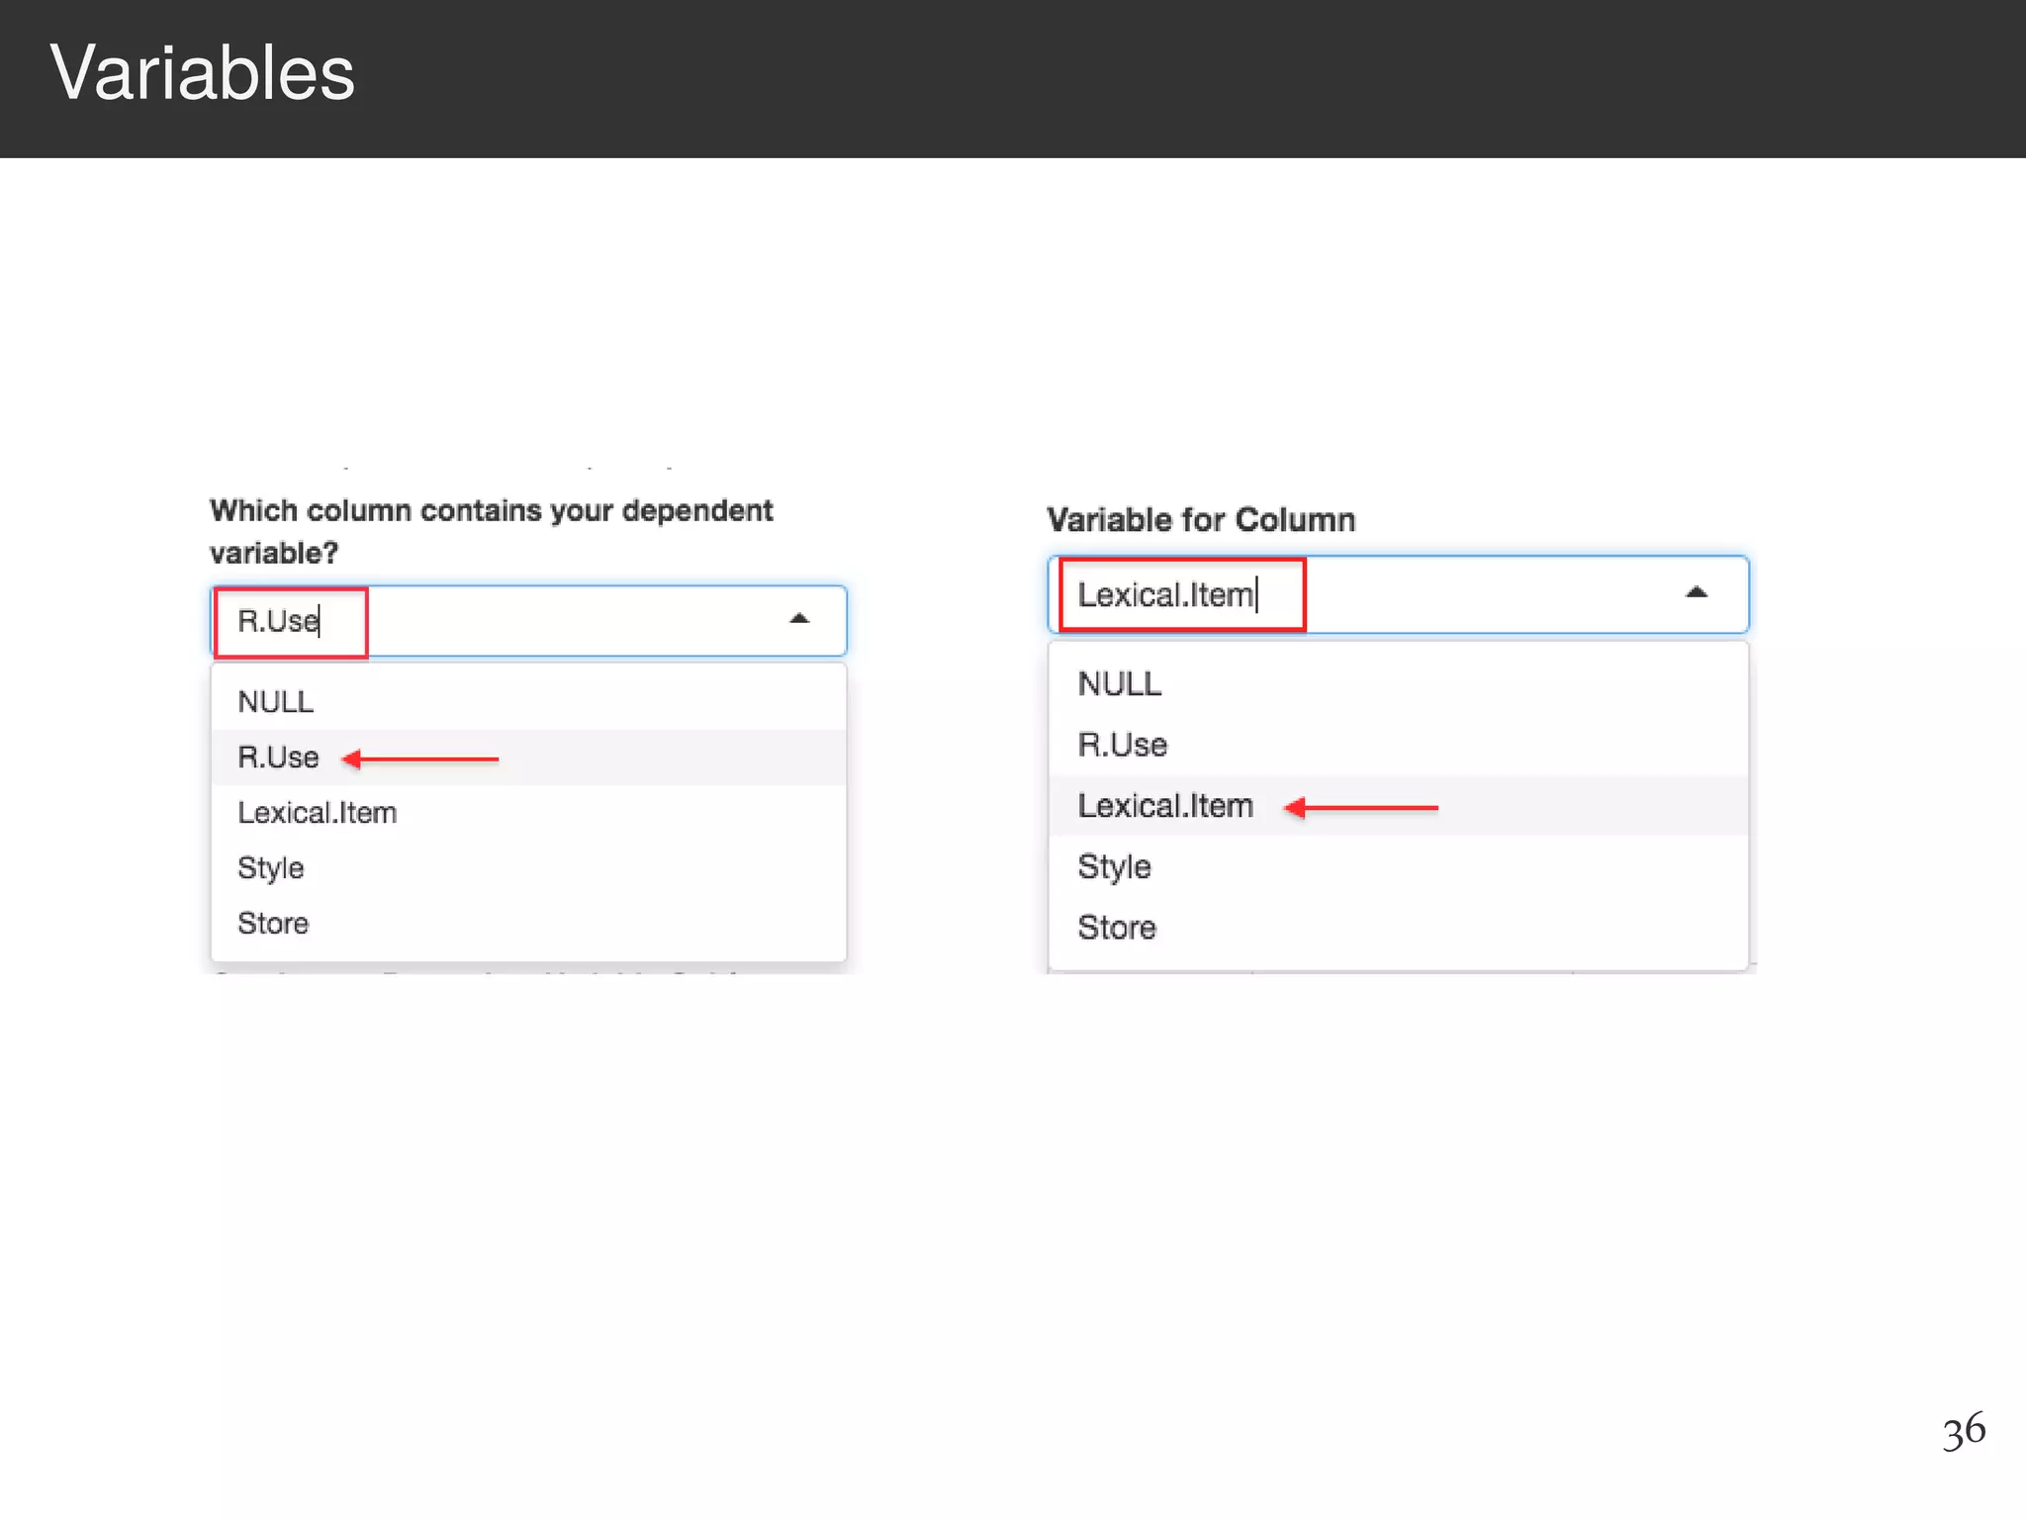The image size is (2026, 1519).
Task: Pick Lexical.Item in dependent variable list
Action: (318, 813)
